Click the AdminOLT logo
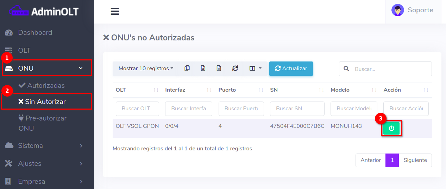 pos(44,11)
